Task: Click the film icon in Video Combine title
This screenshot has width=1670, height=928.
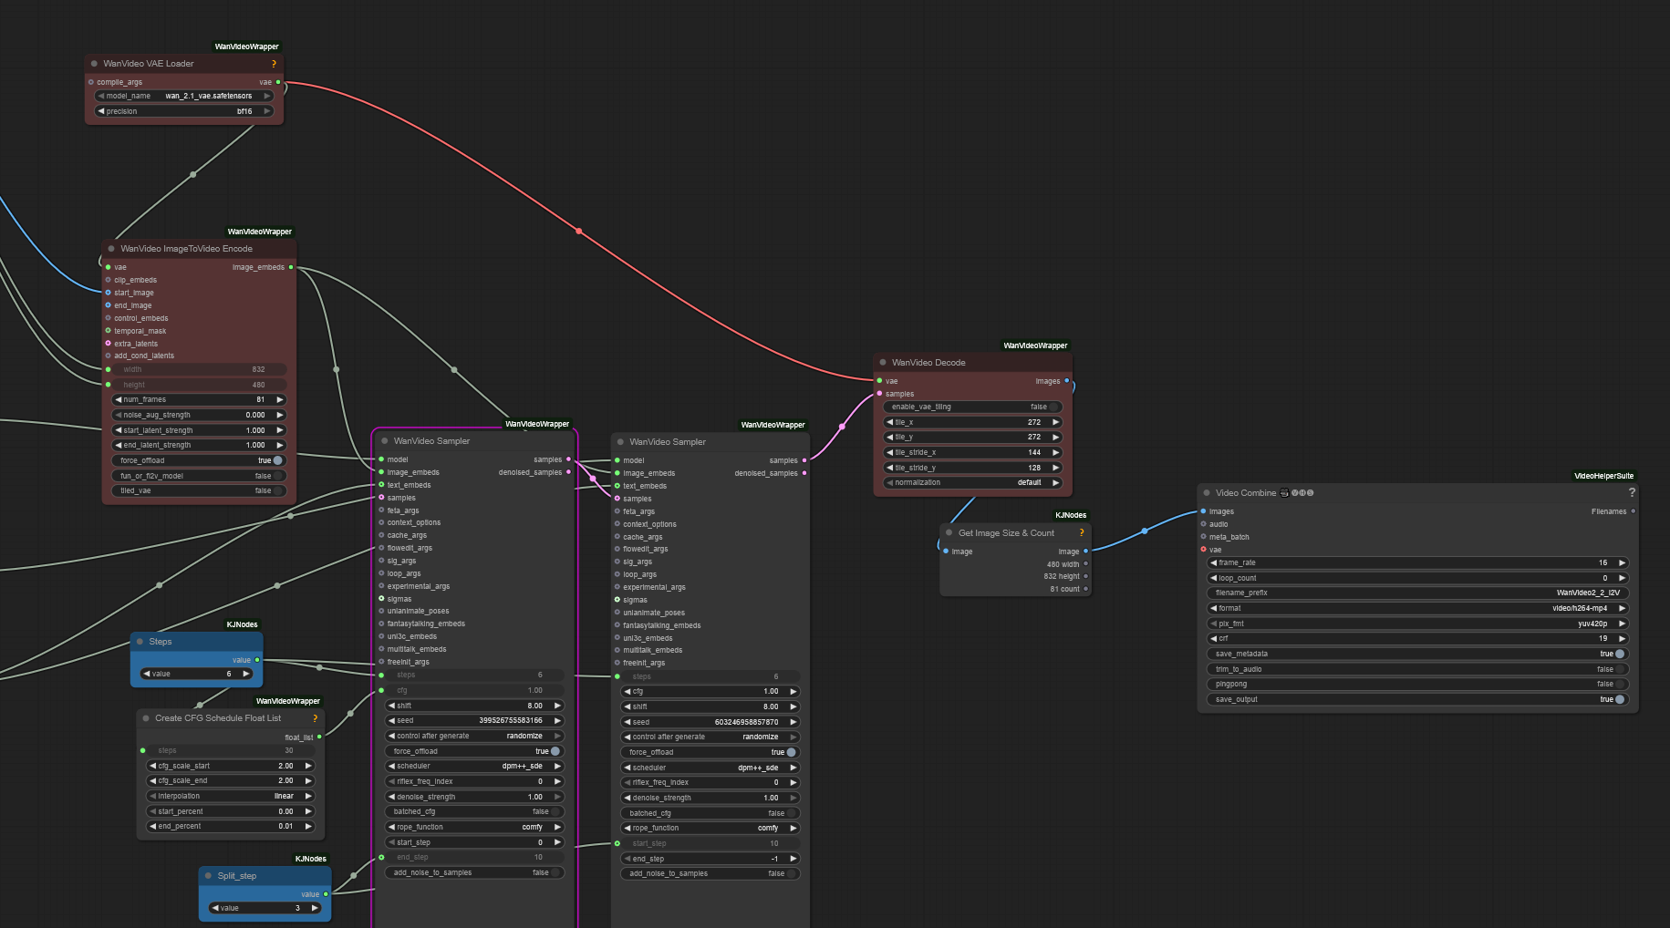Action: [x=1284, y=493]
